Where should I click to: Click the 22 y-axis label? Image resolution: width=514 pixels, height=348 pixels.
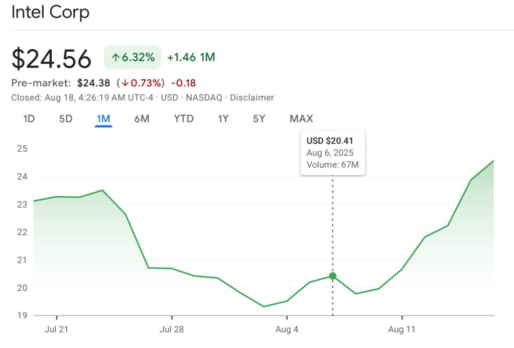tap(22, 232)
